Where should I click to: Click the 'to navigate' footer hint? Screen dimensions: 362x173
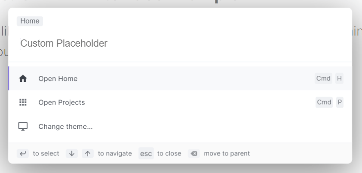(x=115, y=153)
